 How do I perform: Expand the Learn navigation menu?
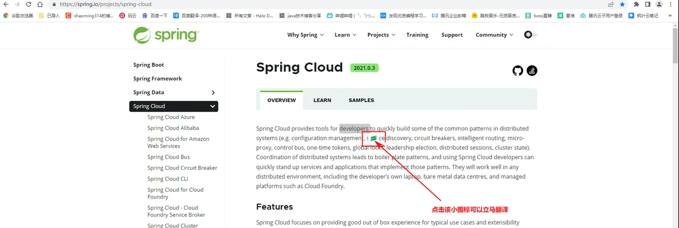click(x=345, y=35)
